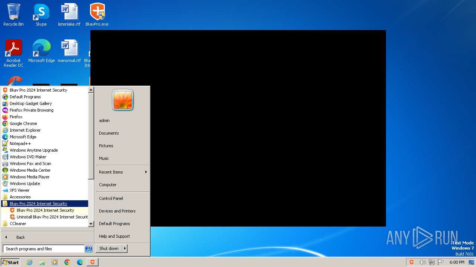Viewport: 476px width, 267px height.
Task: Expand the Accessories folder
Action: coord(45,197)
